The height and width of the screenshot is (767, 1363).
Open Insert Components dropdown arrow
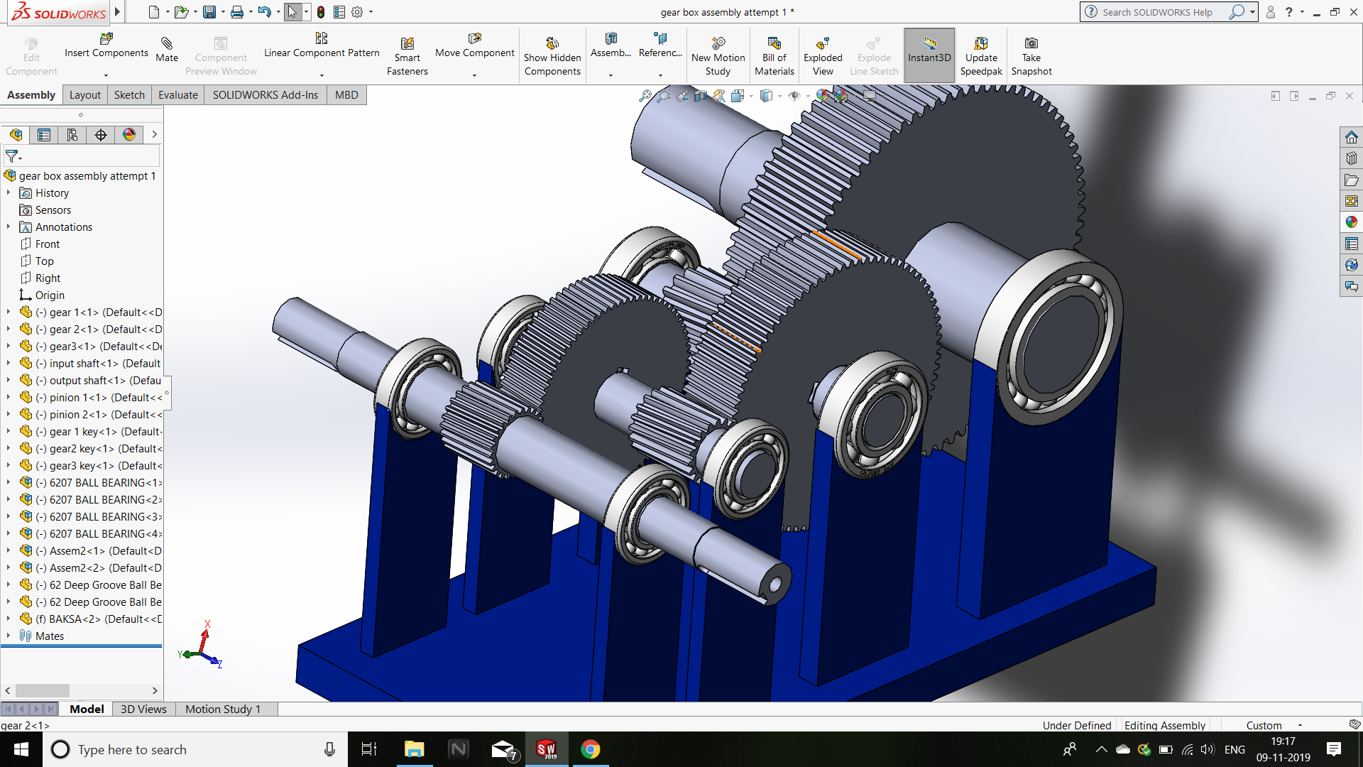[x=106, y=75]
